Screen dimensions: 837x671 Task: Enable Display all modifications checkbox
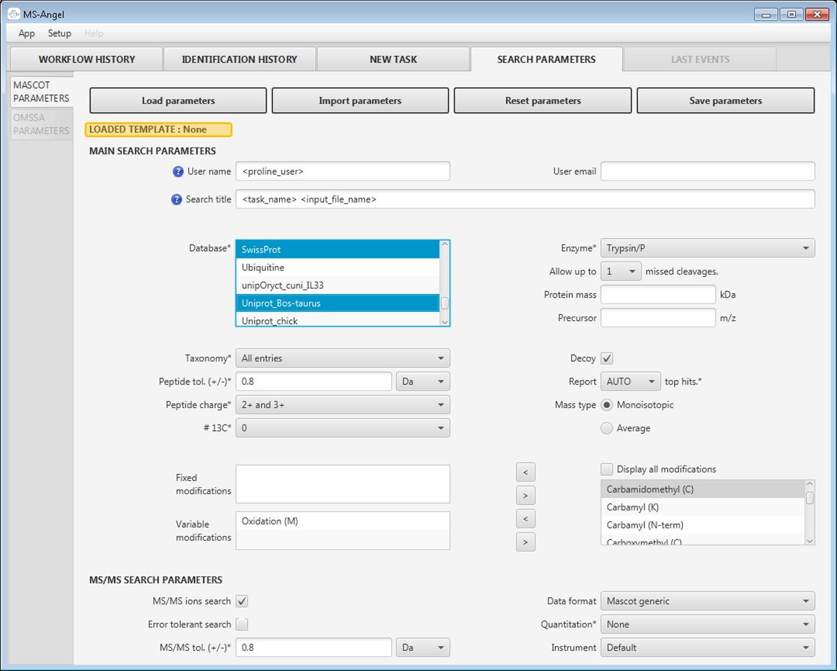[x=607, y=469]
